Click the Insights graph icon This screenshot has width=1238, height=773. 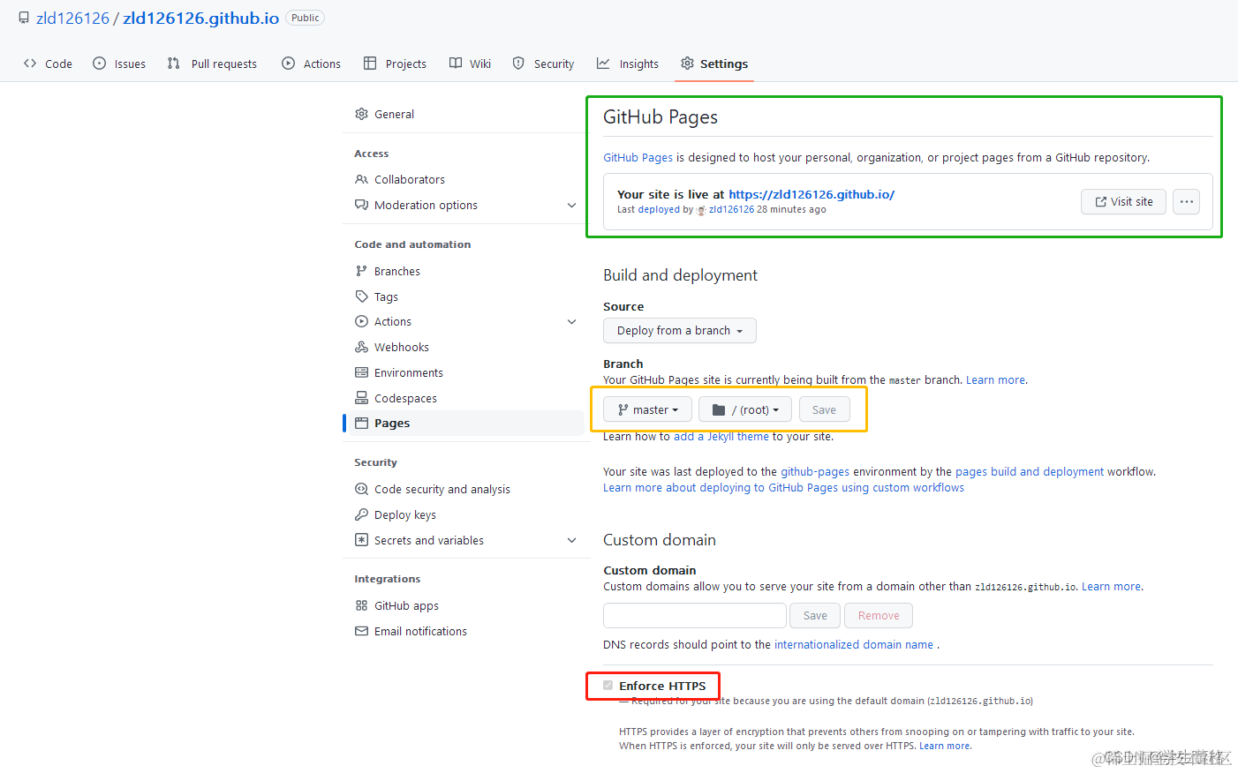[603, 64]
